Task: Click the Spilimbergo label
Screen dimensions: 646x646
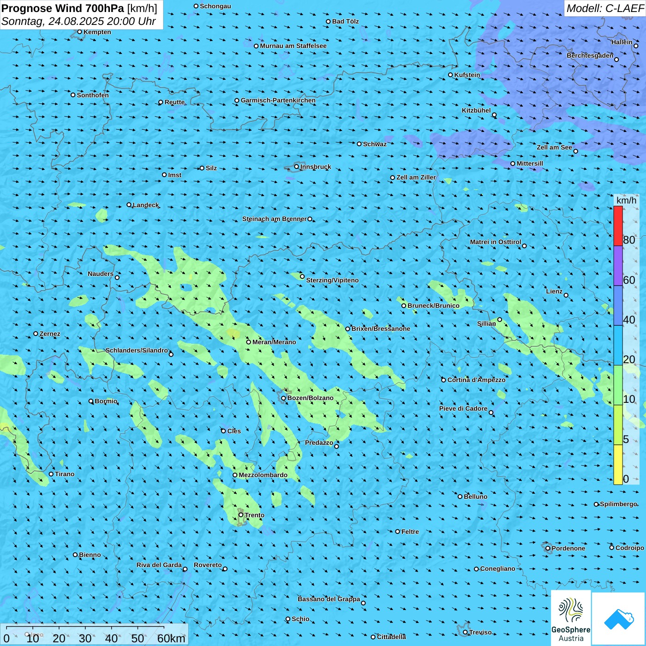Action: [618, 504]
